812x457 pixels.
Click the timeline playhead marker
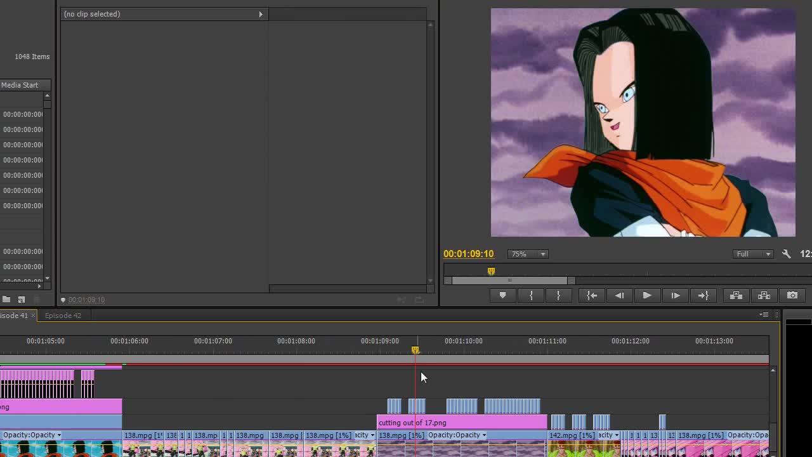[x=415, y=350]
